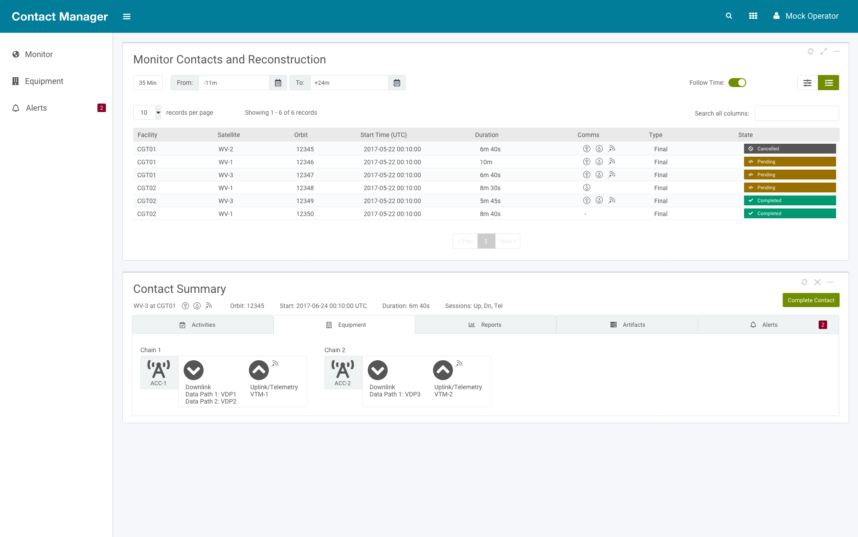Edit the To time field
The width and height of the screenshot is (858, 537).
tap(349, 83)
